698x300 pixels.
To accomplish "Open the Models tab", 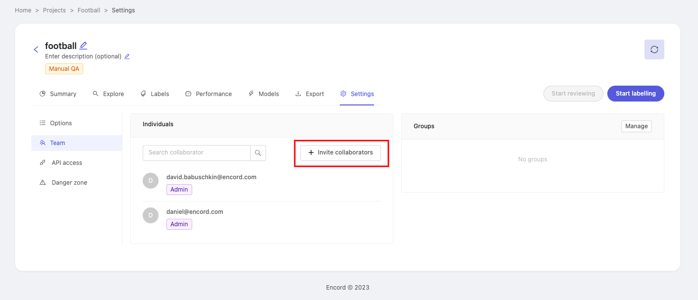I will [x=264, y=94].
